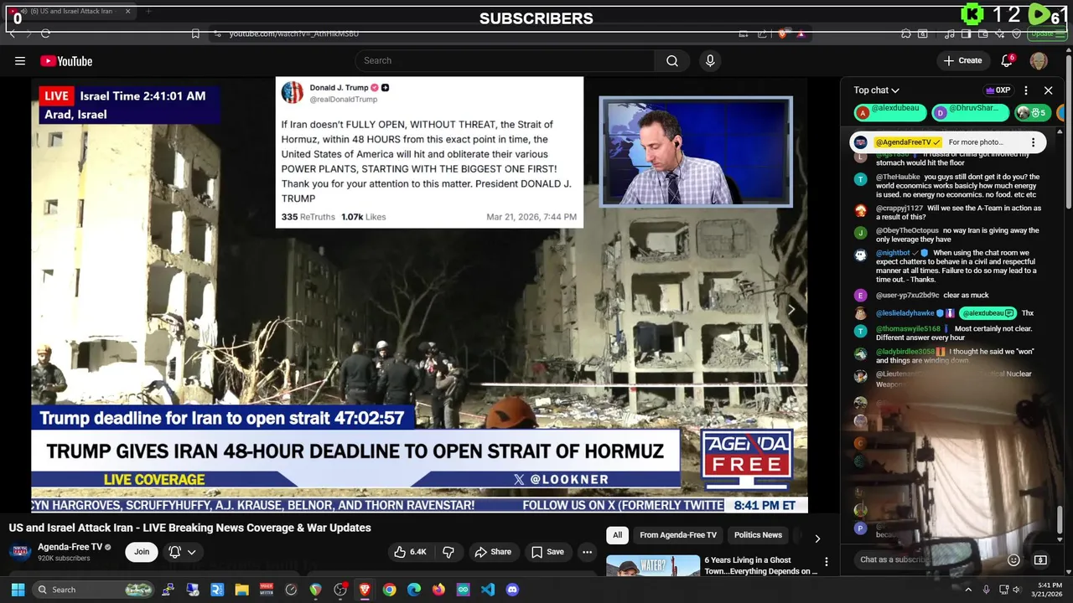Go to the YouTube home logo
1073x603 pixels.
[66, 61]
